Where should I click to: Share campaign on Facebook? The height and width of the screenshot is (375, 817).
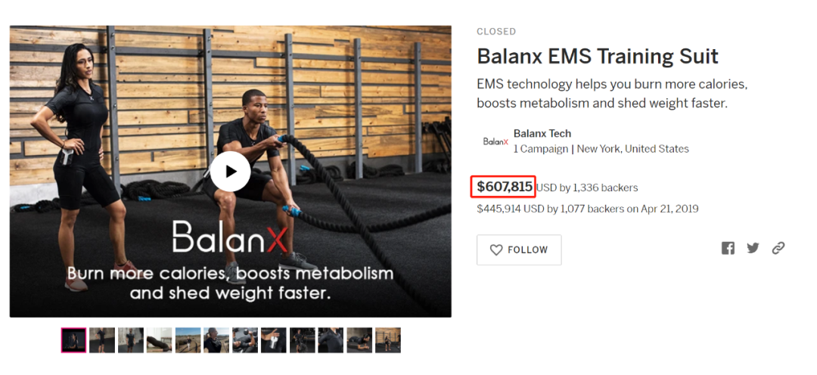[x=728, y=248]
